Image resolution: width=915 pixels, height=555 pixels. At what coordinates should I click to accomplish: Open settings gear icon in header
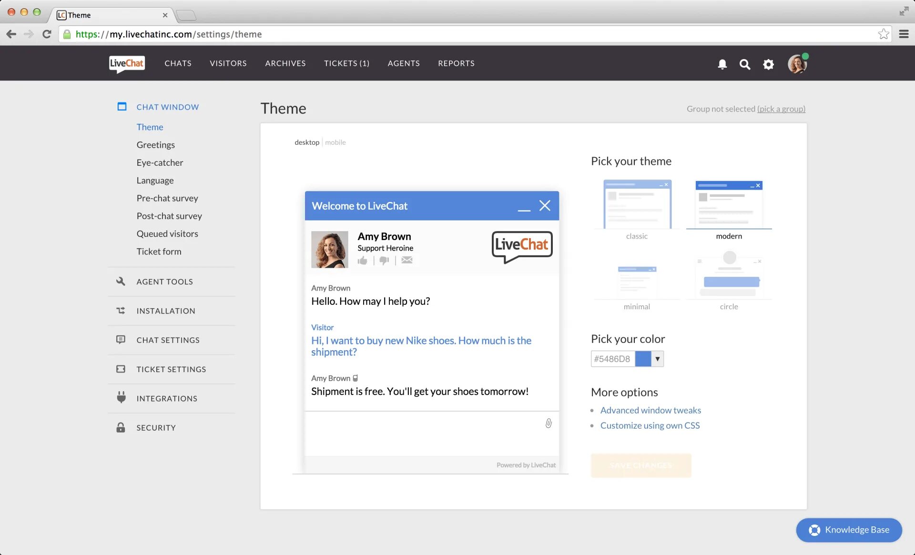click(x=768, y=64)
